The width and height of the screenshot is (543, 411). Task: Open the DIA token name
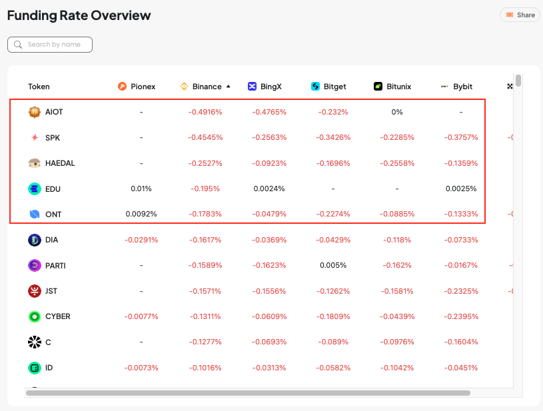click(51, 240)
